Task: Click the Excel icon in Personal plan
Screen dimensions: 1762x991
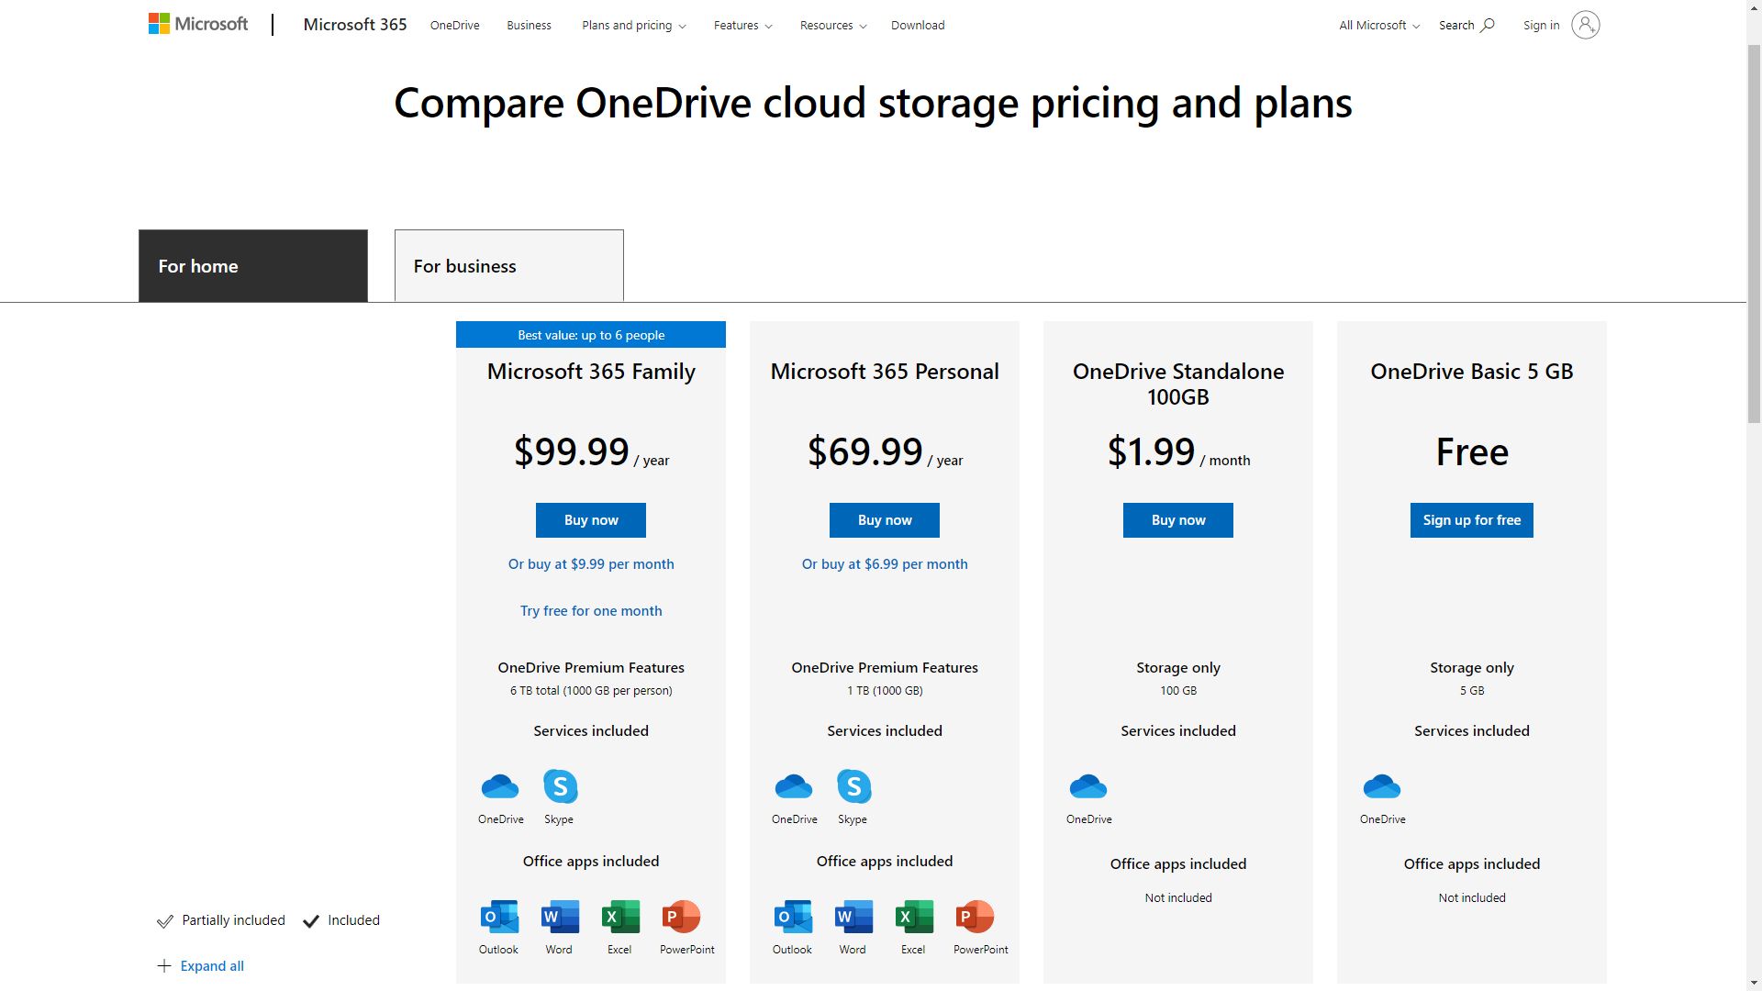Action: tap(914, 916)
